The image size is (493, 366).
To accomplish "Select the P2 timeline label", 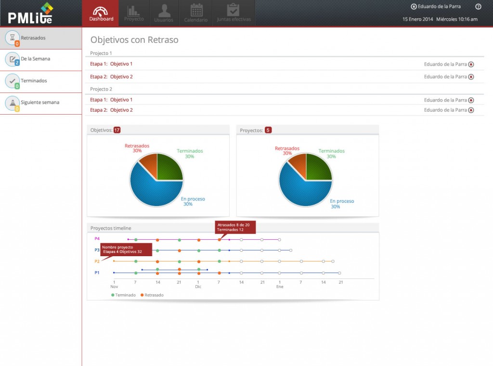I will pyautogui.click(x=97, y=261).
